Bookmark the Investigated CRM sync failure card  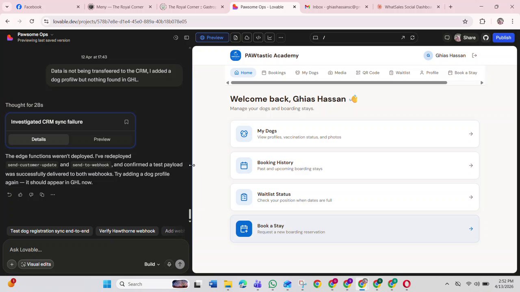tap(126, 122)
